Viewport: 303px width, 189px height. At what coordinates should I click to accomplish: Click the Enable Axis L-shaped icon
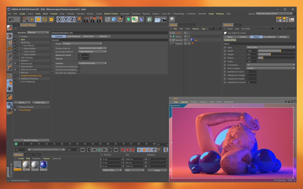click(x=9, y=76)
